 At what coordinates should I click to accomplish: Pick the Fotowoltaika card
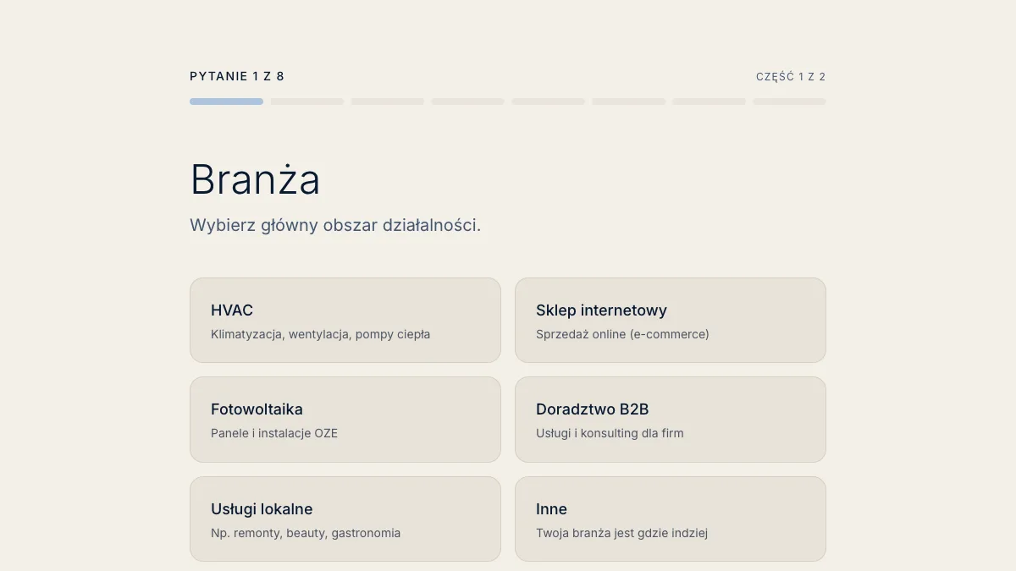coord(345,420)
